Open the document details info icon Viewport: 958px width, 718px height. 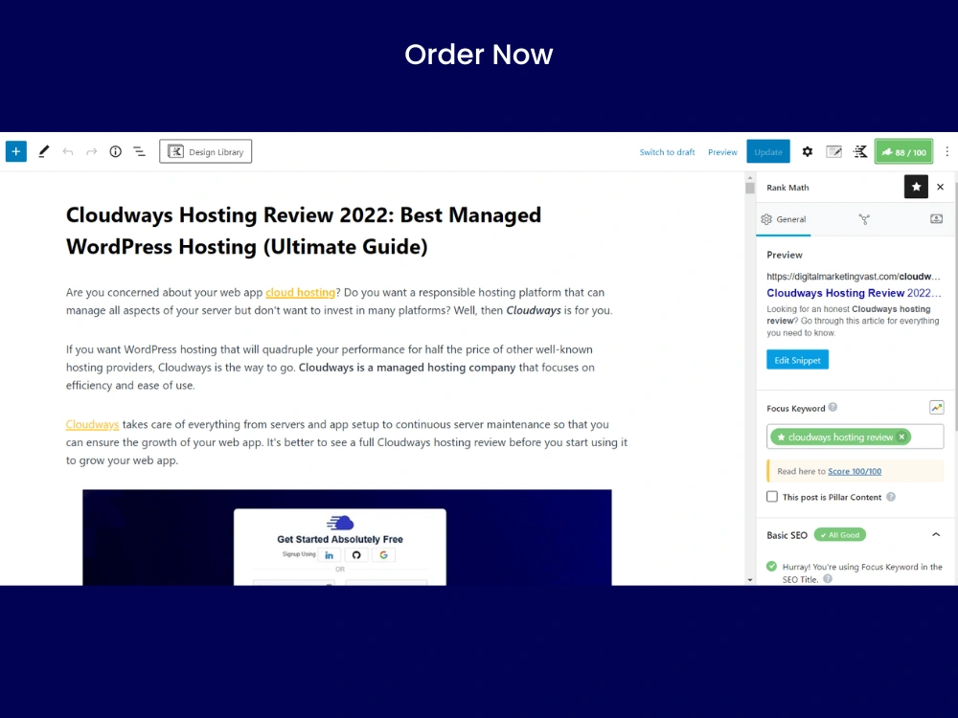(116, 151)
